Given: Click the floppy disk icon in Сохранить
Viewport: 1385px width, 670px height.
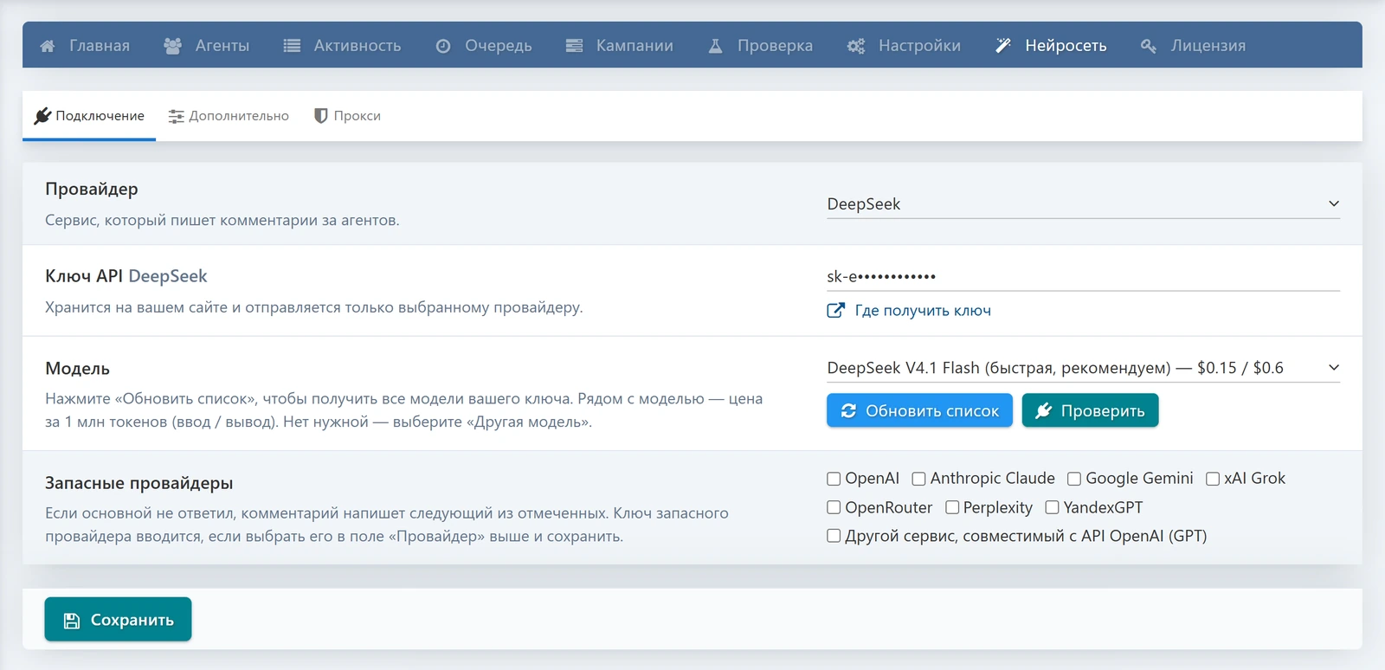Looking at the screenshot, I should (x=72, y=621).
